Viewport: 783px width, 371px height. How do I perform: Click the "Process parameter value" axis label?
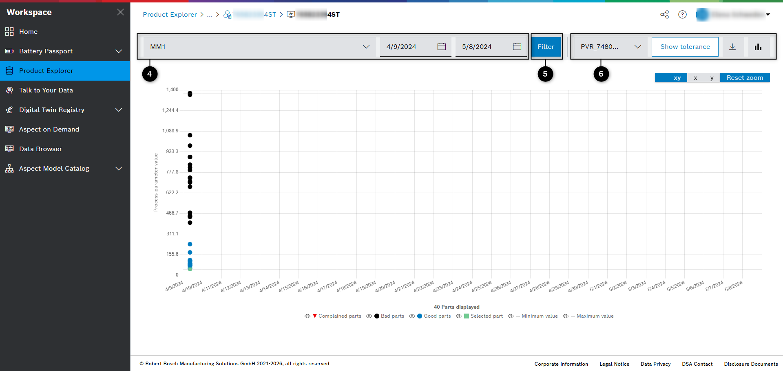point(155,182)
